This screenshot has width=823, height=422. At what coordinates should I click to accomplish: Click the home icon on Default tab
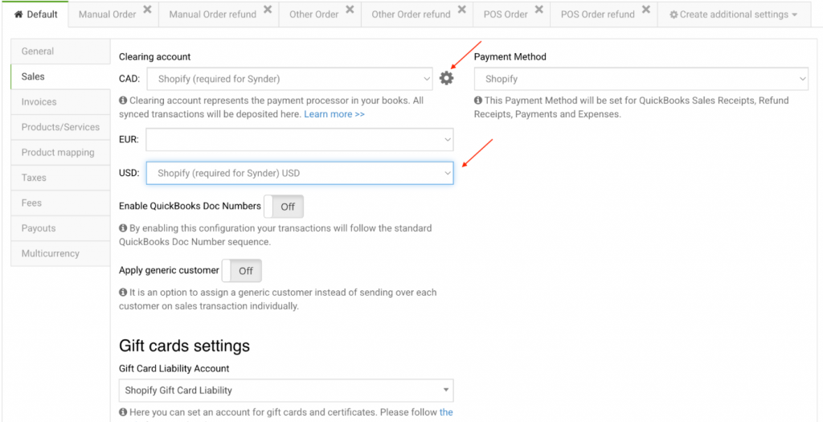tap(18, 14)
